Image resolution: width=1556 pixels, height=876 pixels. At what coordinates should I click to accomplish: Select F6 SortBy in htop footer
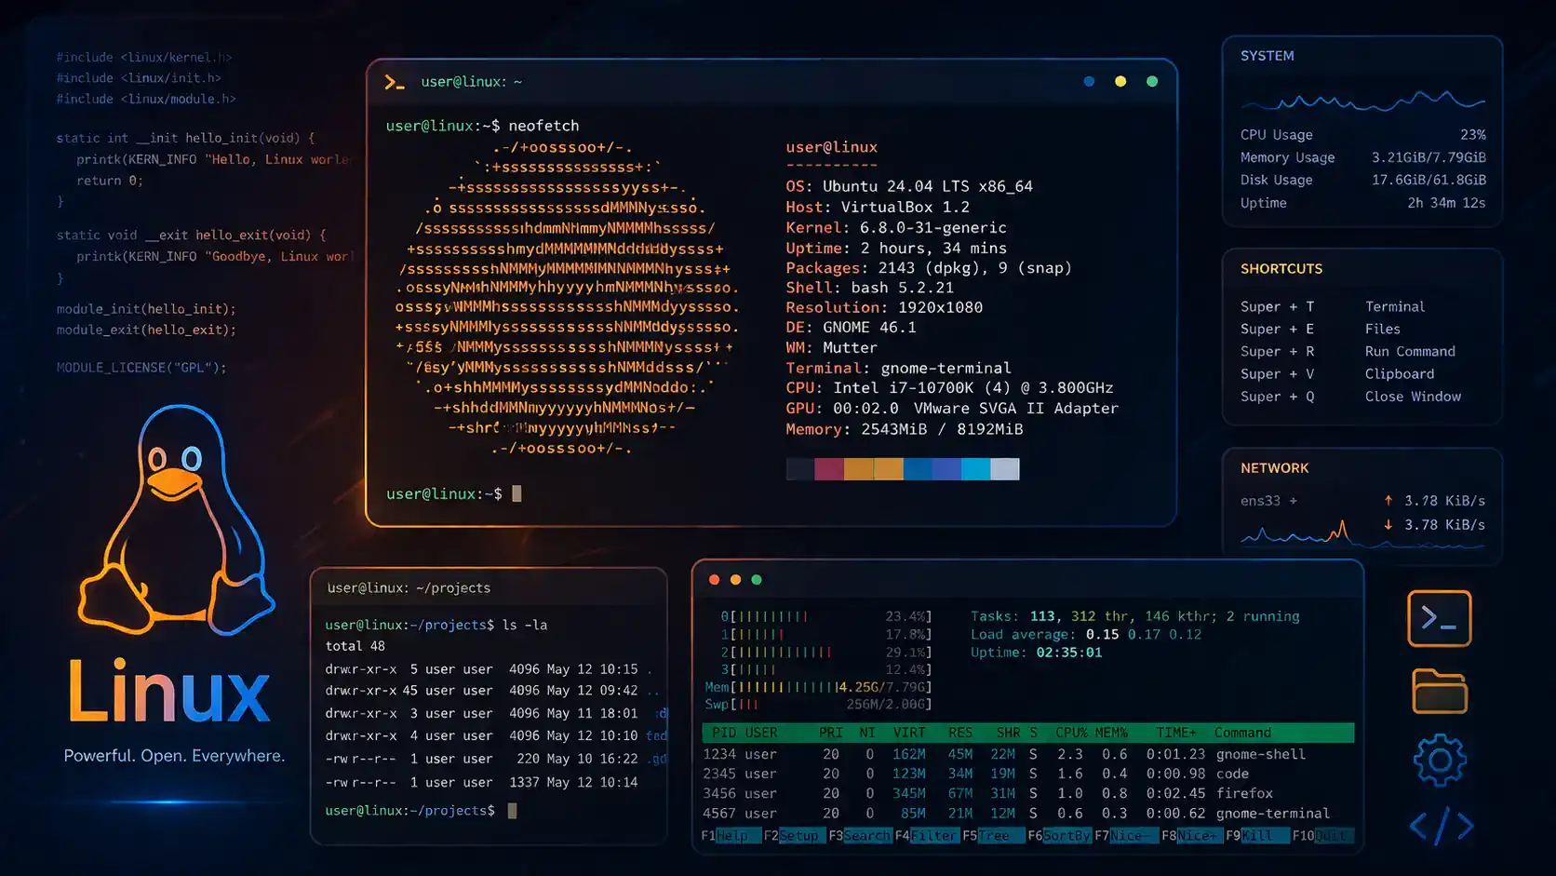pos(1059,836)
